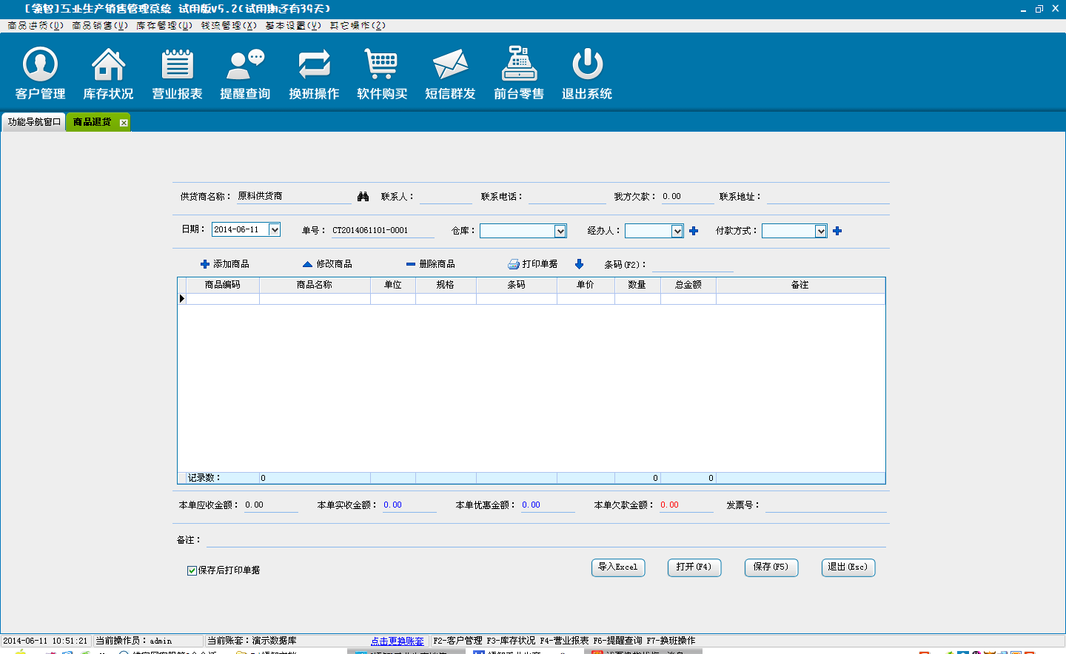
Task: Open the 客户管理 customer management icon
Action: (40, 65)
